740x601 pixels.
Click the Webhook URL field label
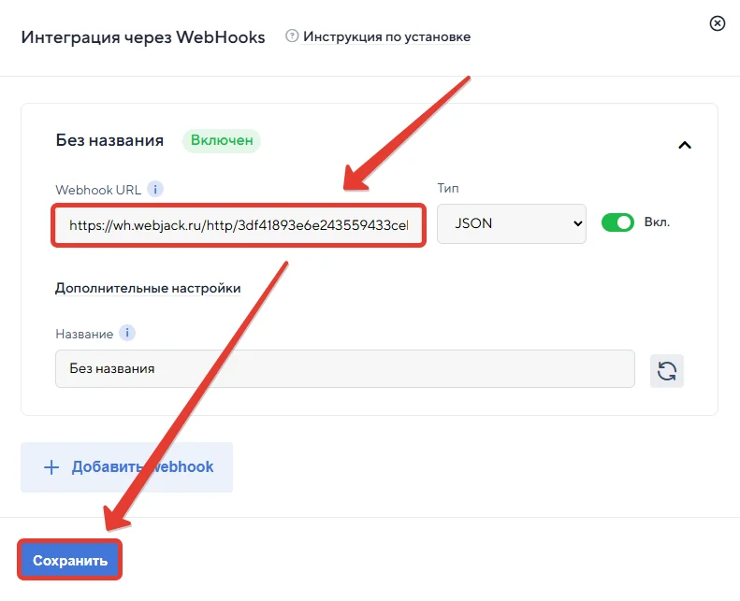(98, 190)
